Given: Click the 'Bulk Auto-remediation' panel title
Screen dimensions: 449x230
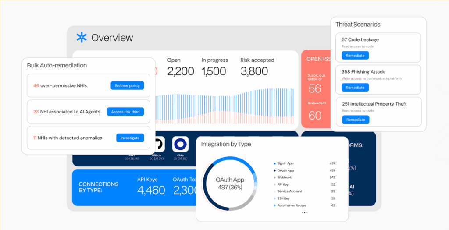Looking at the screenshot, I should pos(57,65).
